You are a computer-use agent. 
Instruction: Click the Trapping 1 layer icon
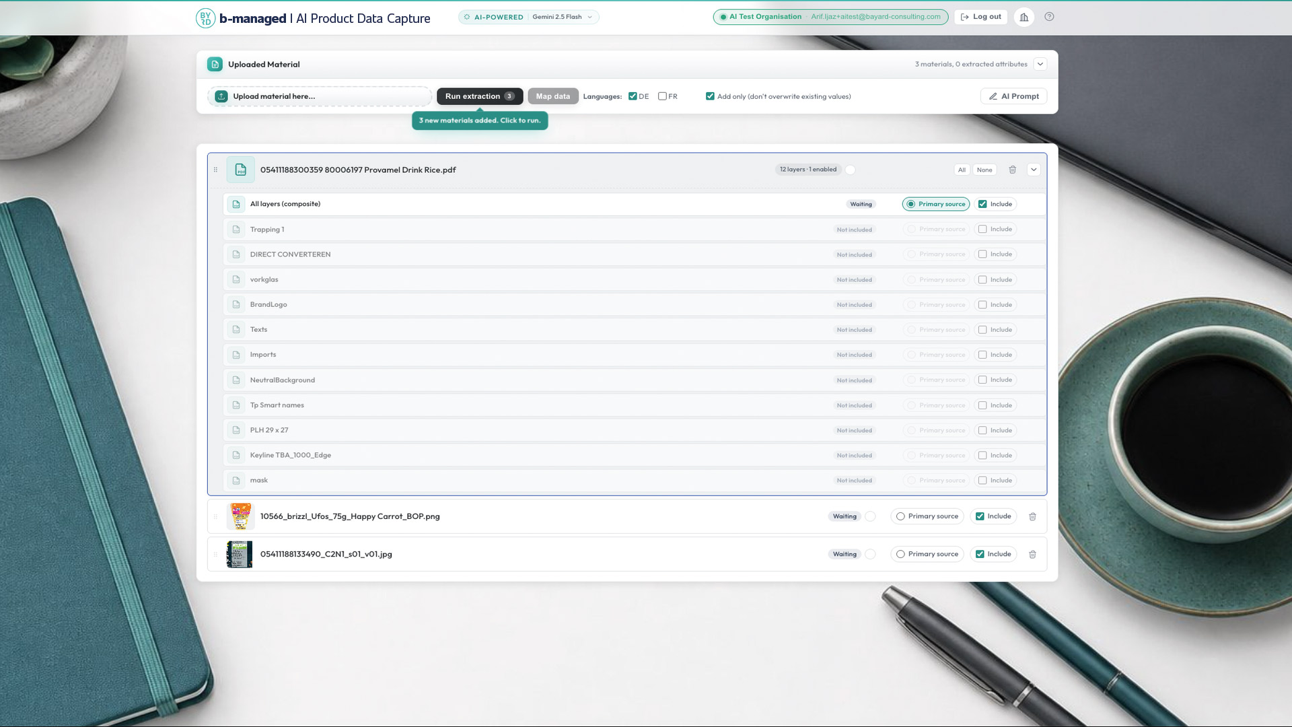tap(236, 230)
